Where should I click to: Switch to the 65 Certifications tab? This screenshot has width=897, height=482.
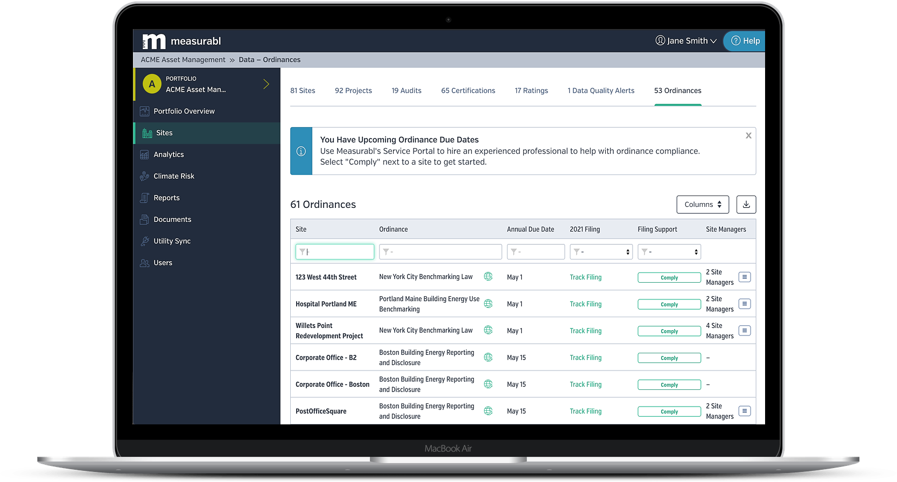coord(468,90)
